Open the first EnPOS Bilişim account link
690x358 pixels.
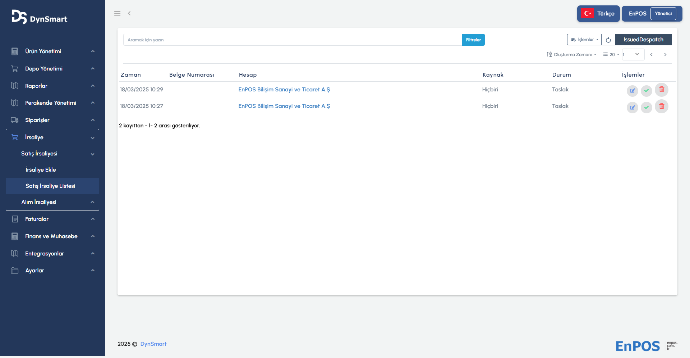pos(284,90)
